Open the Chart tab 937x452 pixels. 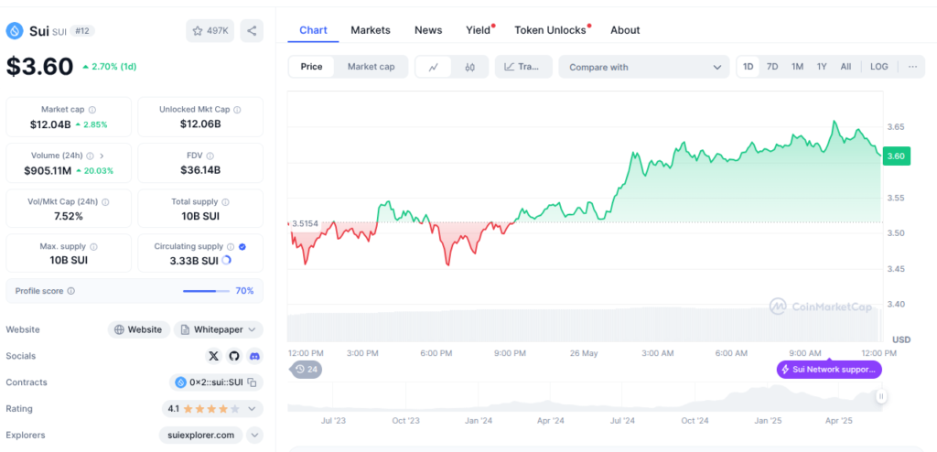click(313, 30)
